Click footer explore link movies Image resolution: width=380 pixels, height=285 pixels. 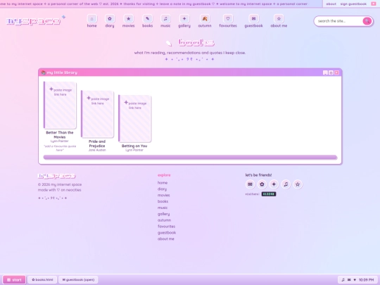click(163, 195)
